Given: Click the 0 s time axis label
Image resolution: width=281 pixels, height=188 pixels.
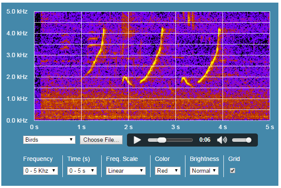Looking at the screenshot, I should pos(34,127).
